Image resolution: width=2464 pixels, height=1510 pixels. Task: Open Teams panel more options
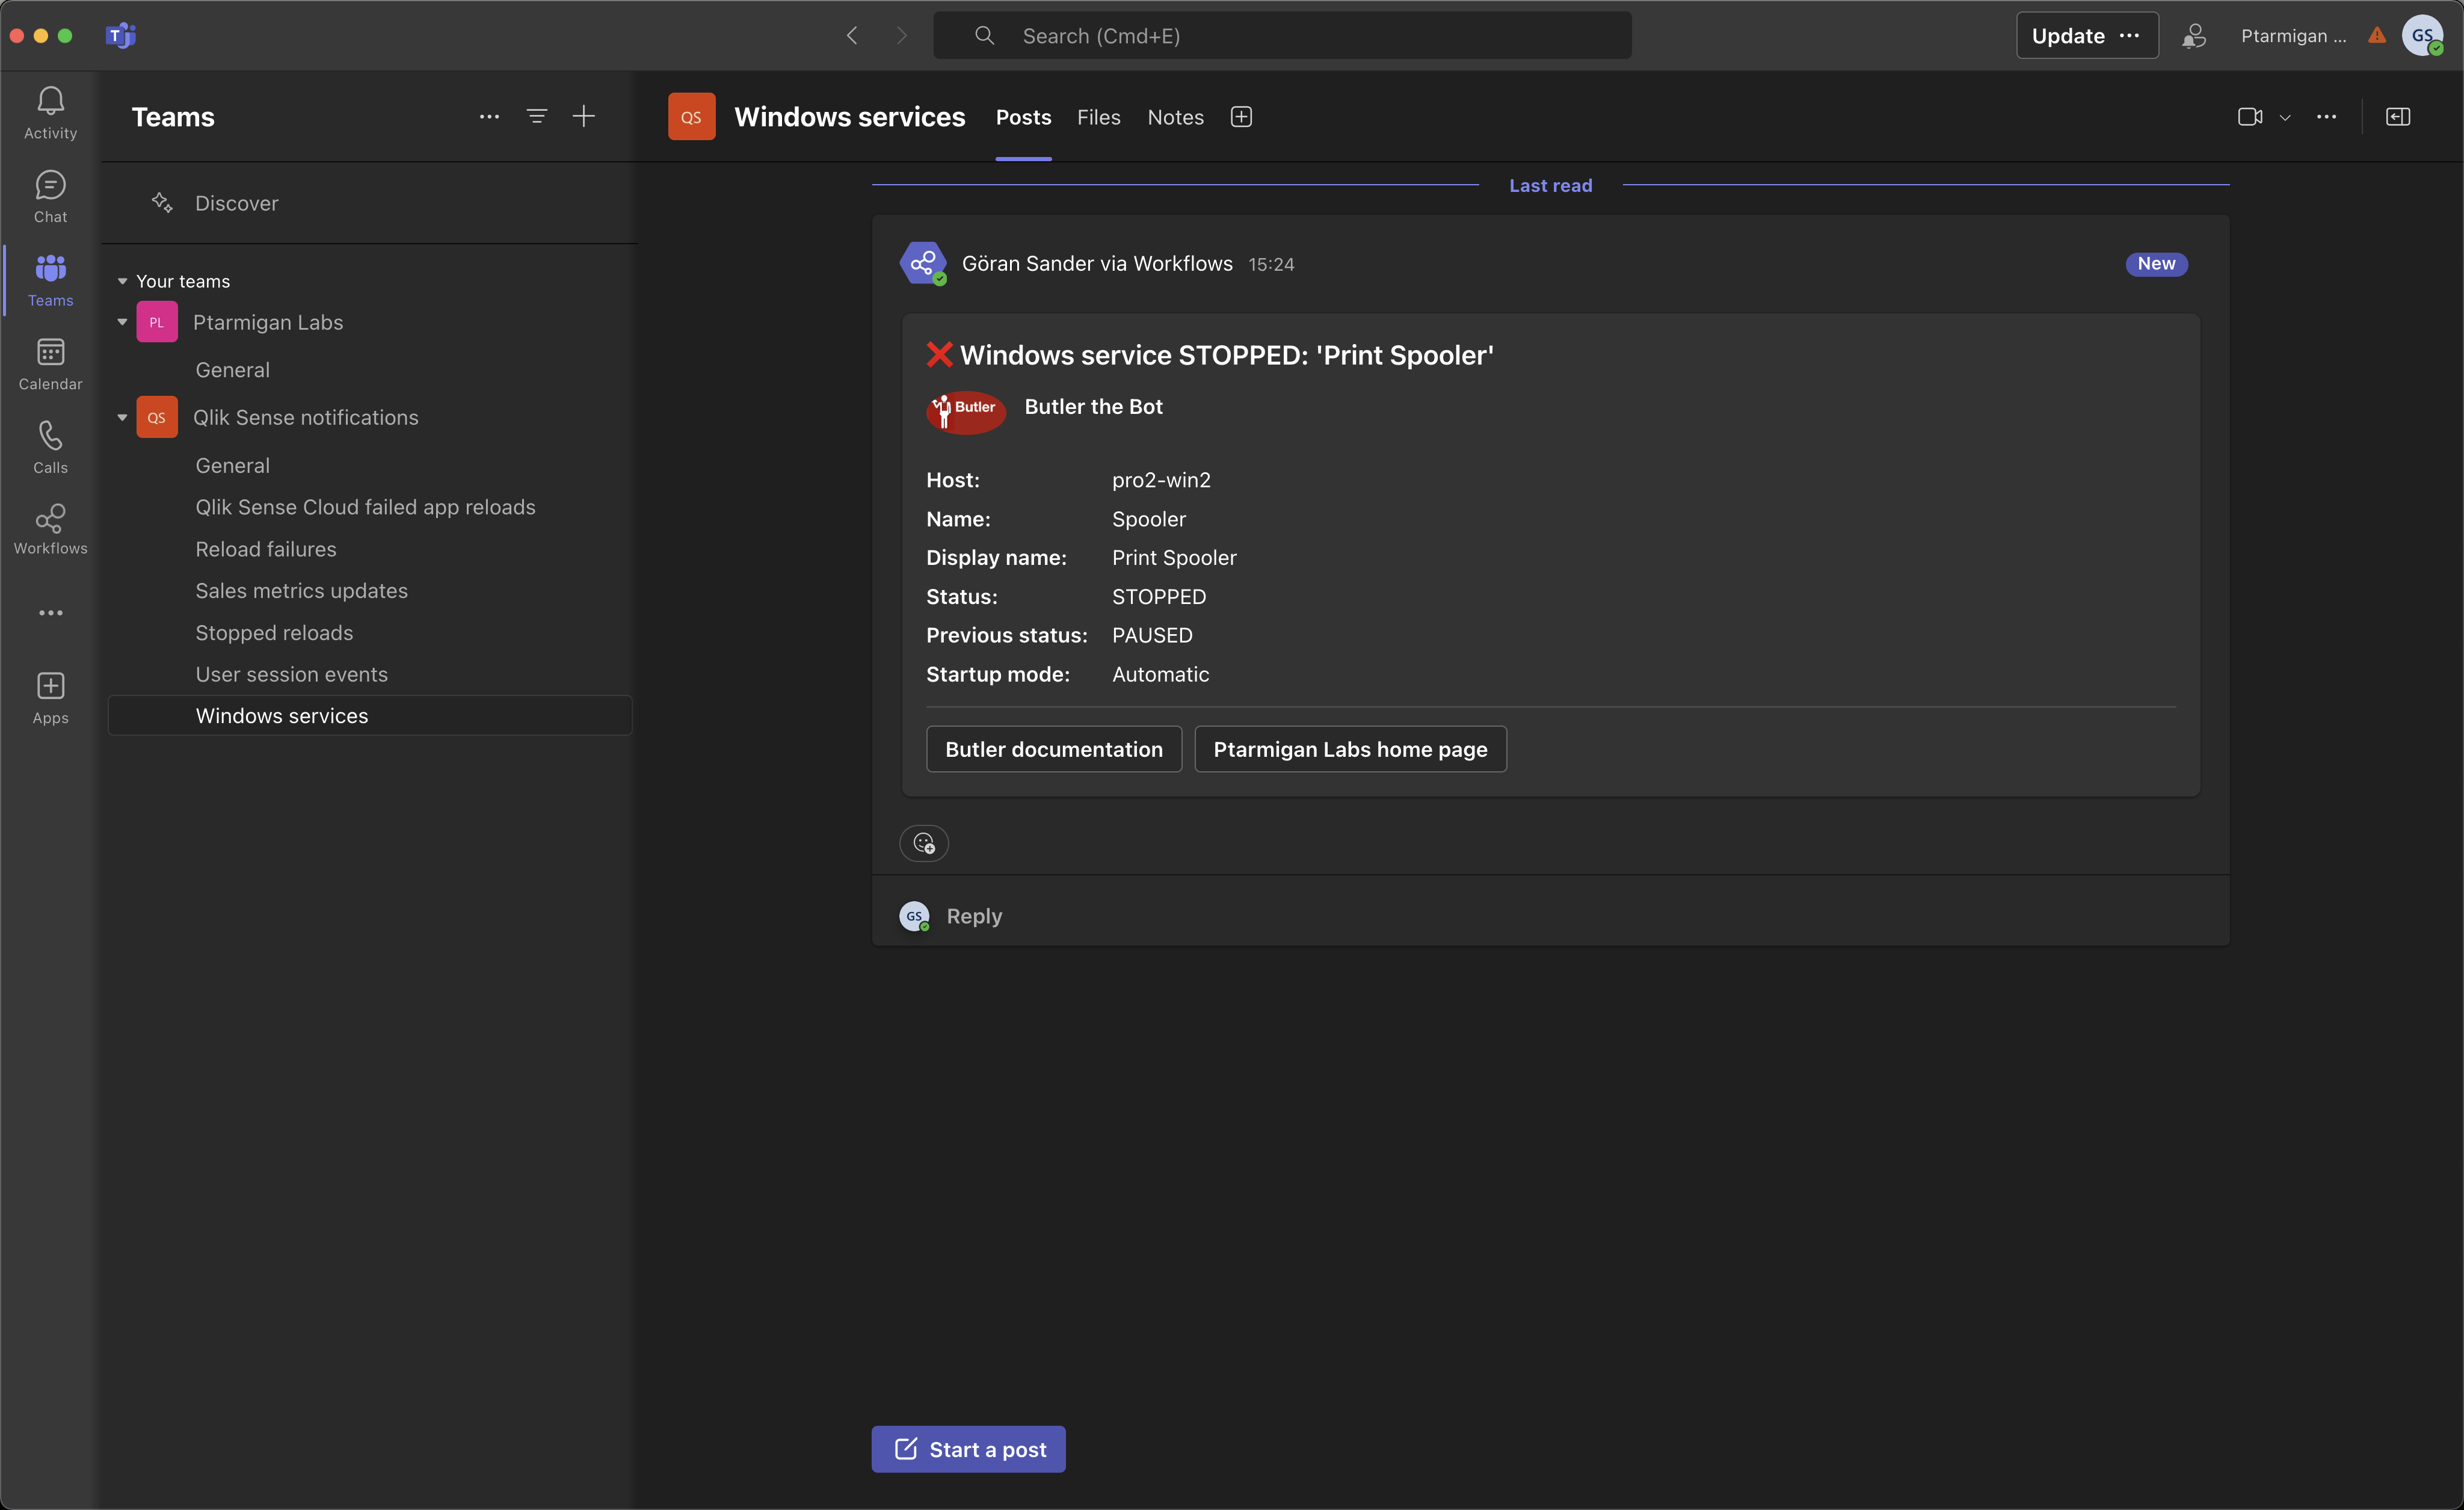tap(489, 117)
